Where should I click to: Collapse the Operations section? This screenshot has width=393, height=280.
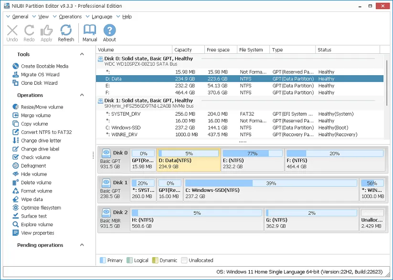coord(82,95)
